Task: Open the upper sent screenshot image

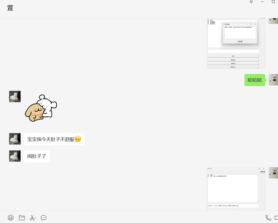Action: pyautogui.click(x=236, y=43)
